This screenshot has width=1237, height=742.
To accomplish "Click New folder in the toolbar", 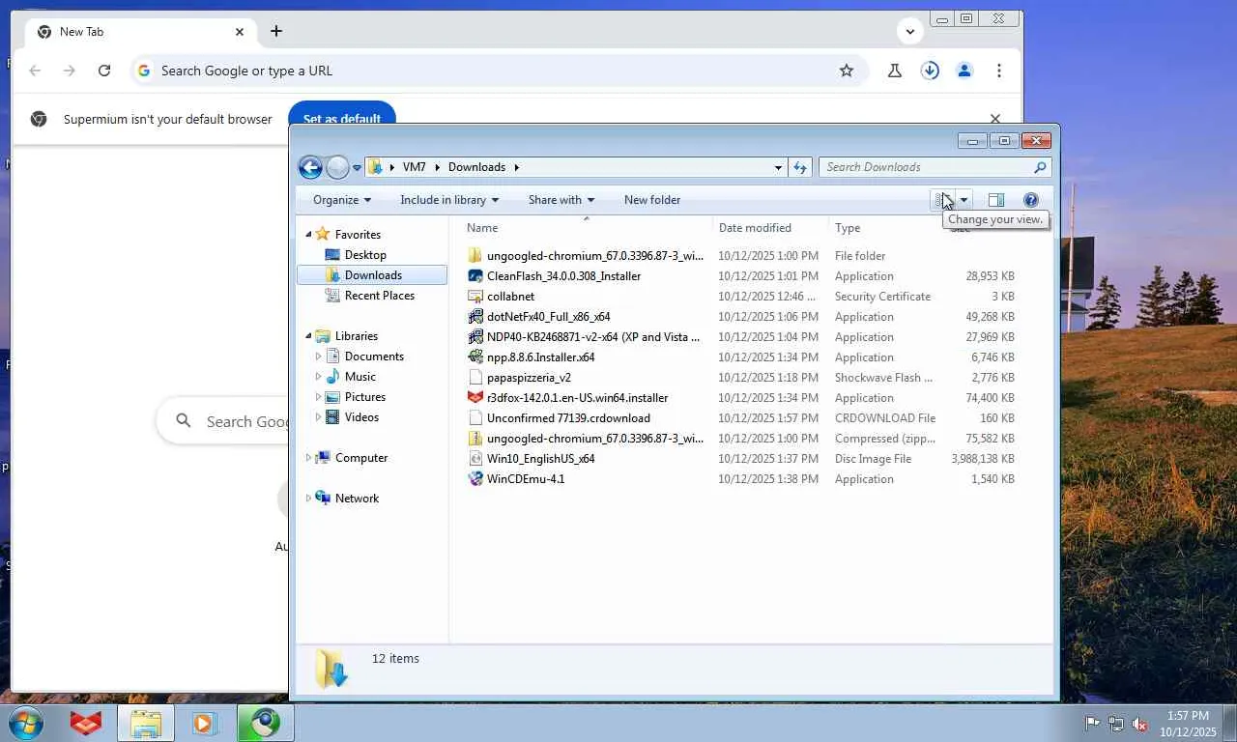I will (652, 200).
